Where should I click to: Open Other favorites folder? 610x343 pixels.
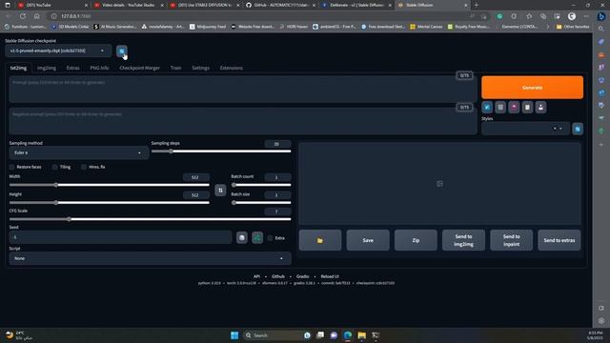pos(573,27)
